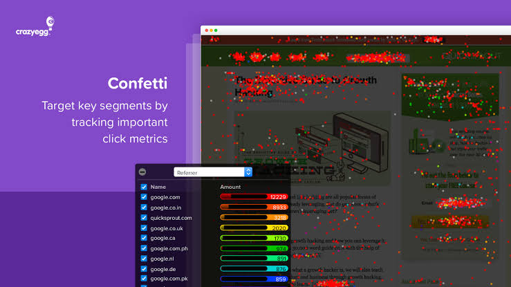Click the growth hacking illustration image
This screenshot has width=511, height=287.
[313, 148]
